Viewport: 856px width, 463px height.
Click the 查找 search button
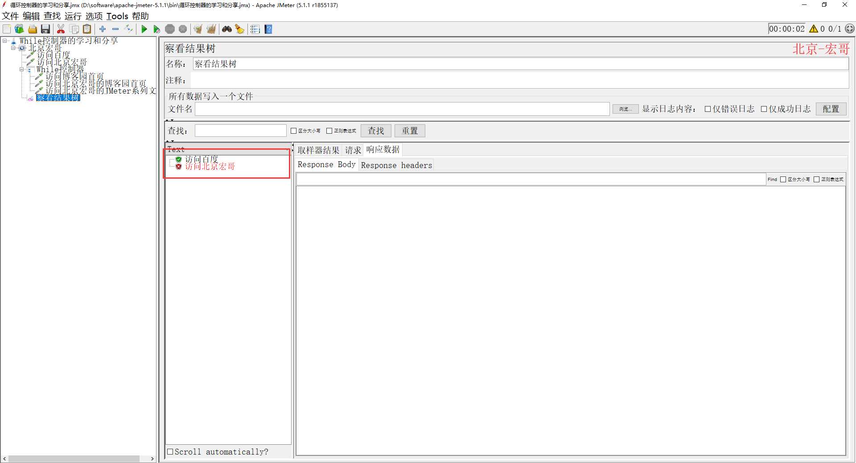pos(376,131)
